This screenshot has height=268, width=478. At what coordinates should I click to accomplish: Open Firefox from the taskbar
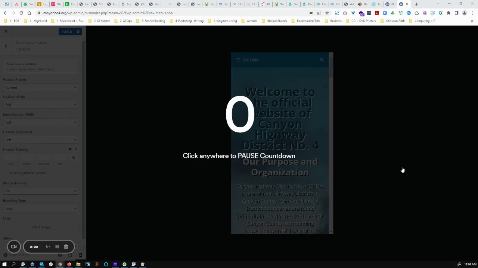[69, 264]
